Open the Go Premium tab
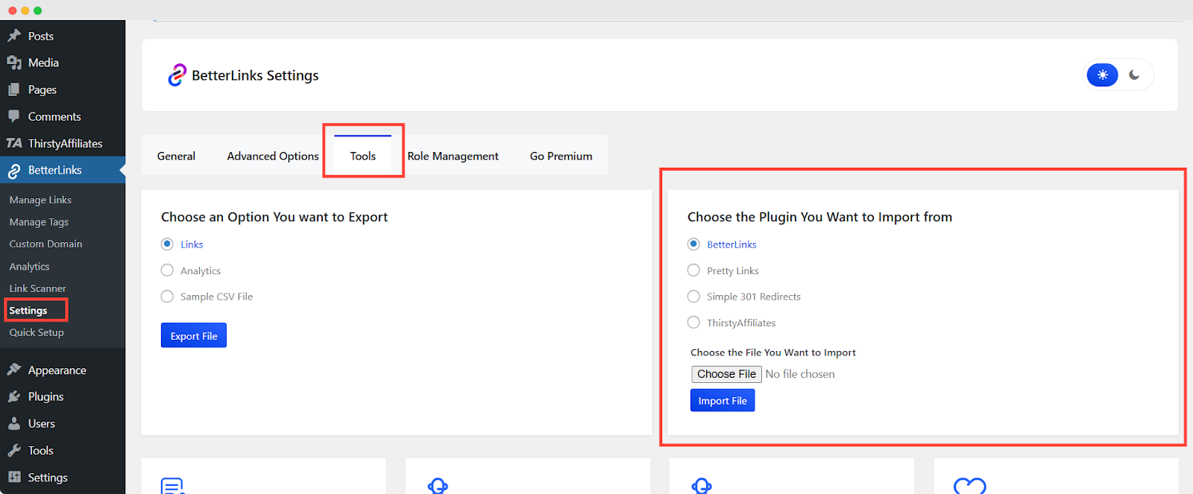 click(x=561, y=156)
